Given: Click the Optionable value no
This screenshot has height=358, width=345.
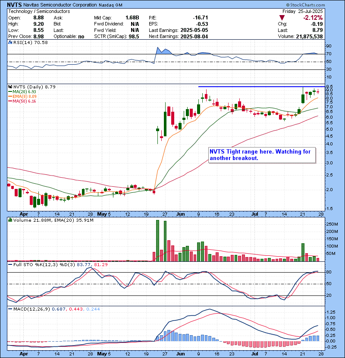Looking at the screenshot, I should pos(81,37).
